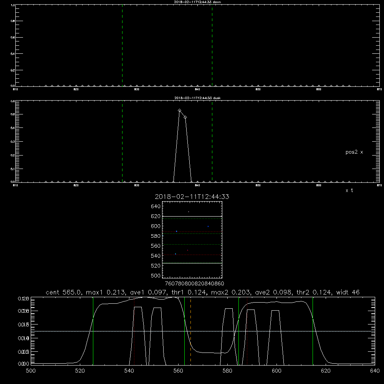Click the '520' label on the bottom plot x-axis

pos(80,371)
